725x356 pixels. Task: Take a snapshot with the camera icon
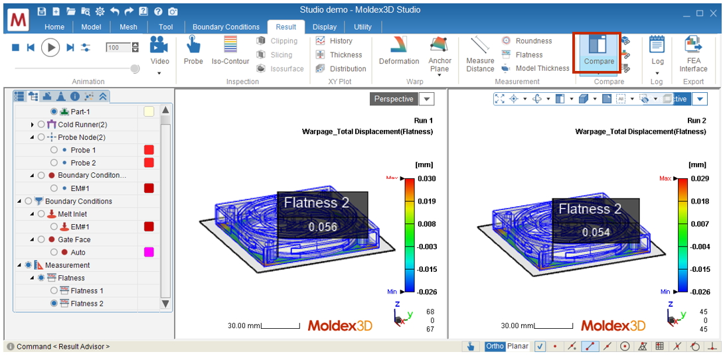click(173, 11)
